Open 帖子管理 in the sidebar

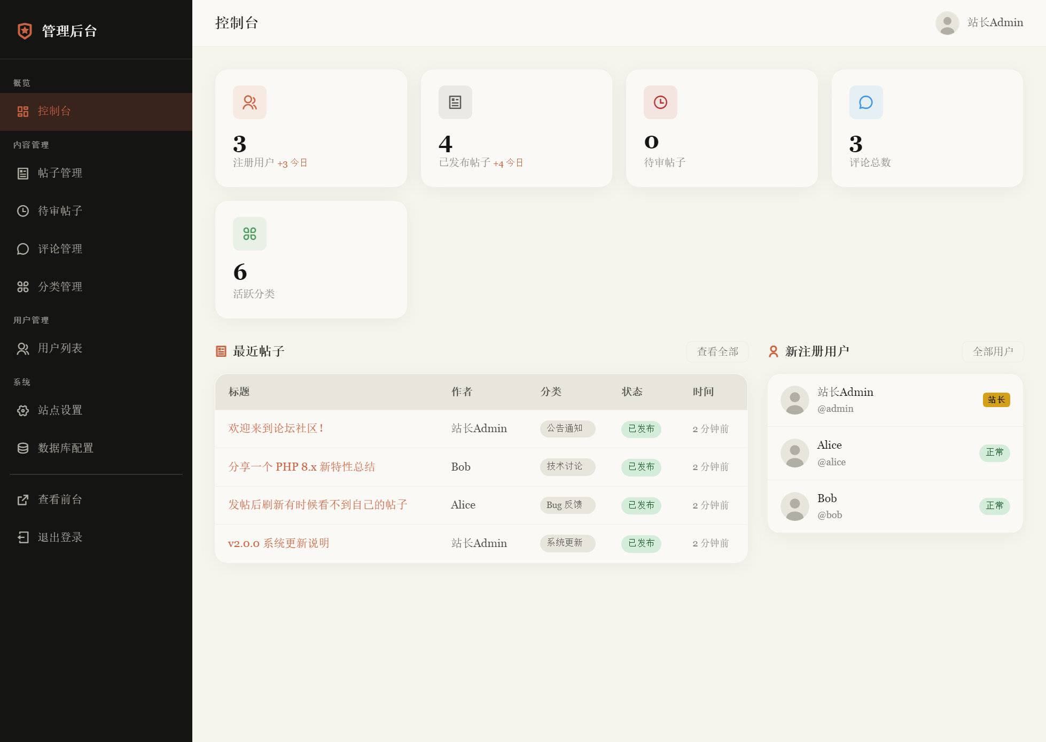[x=96, y=173]
